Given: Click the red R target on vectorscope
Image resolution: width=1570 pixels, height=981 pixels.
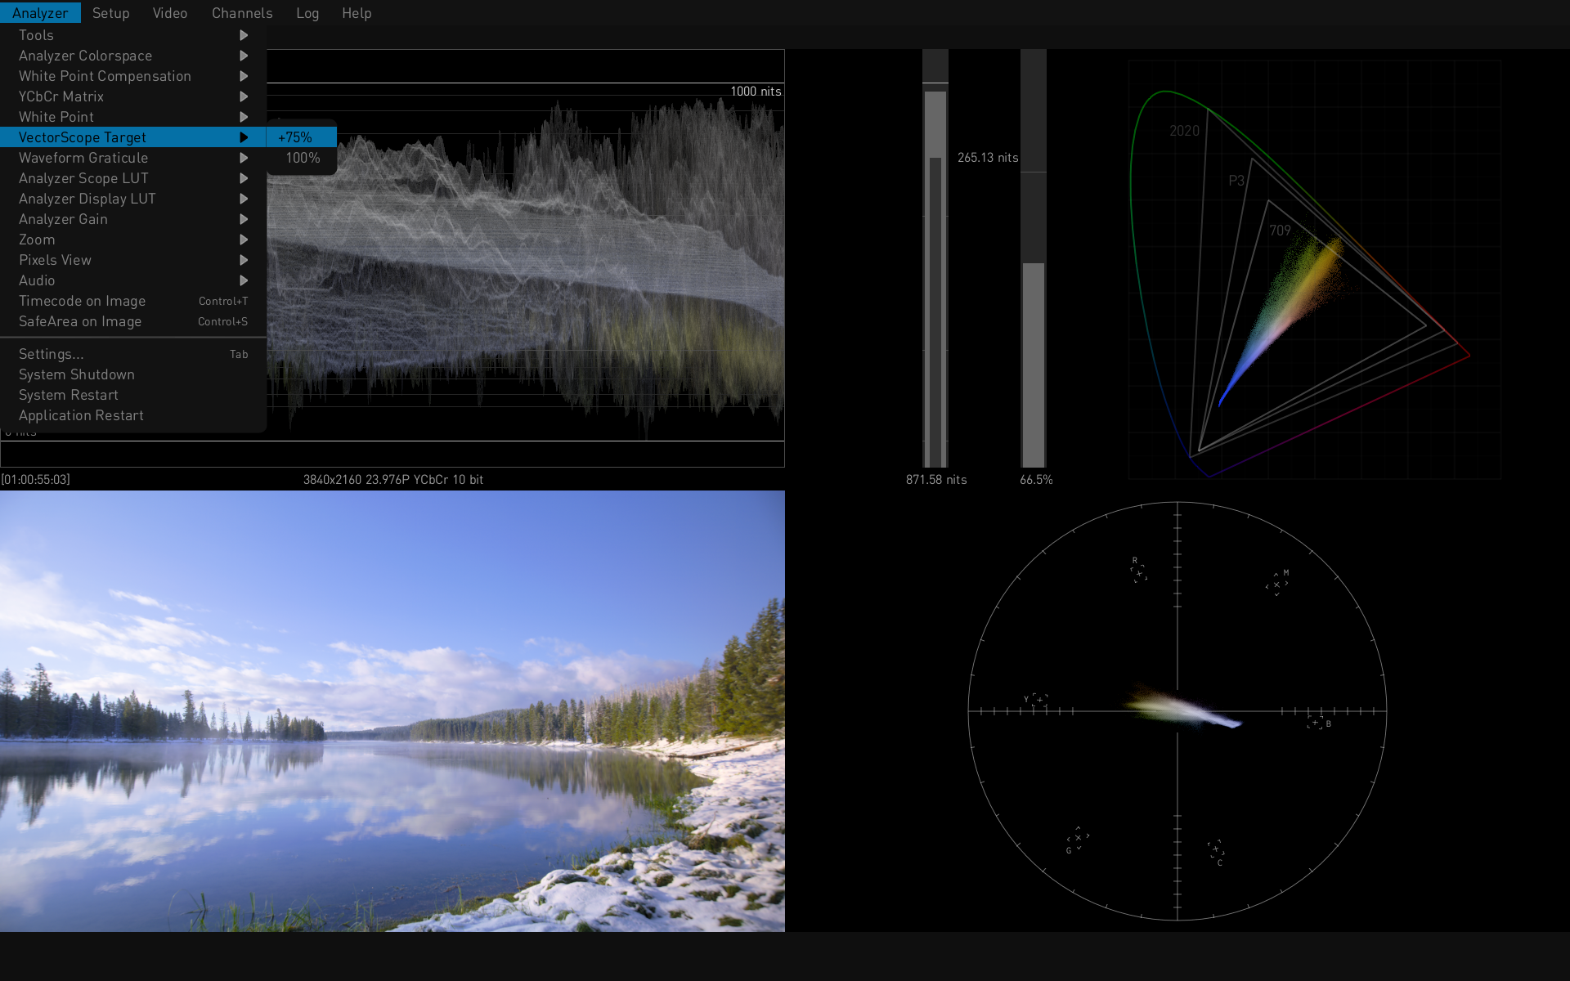Looking at the screenshot, I should point(1138,573).
